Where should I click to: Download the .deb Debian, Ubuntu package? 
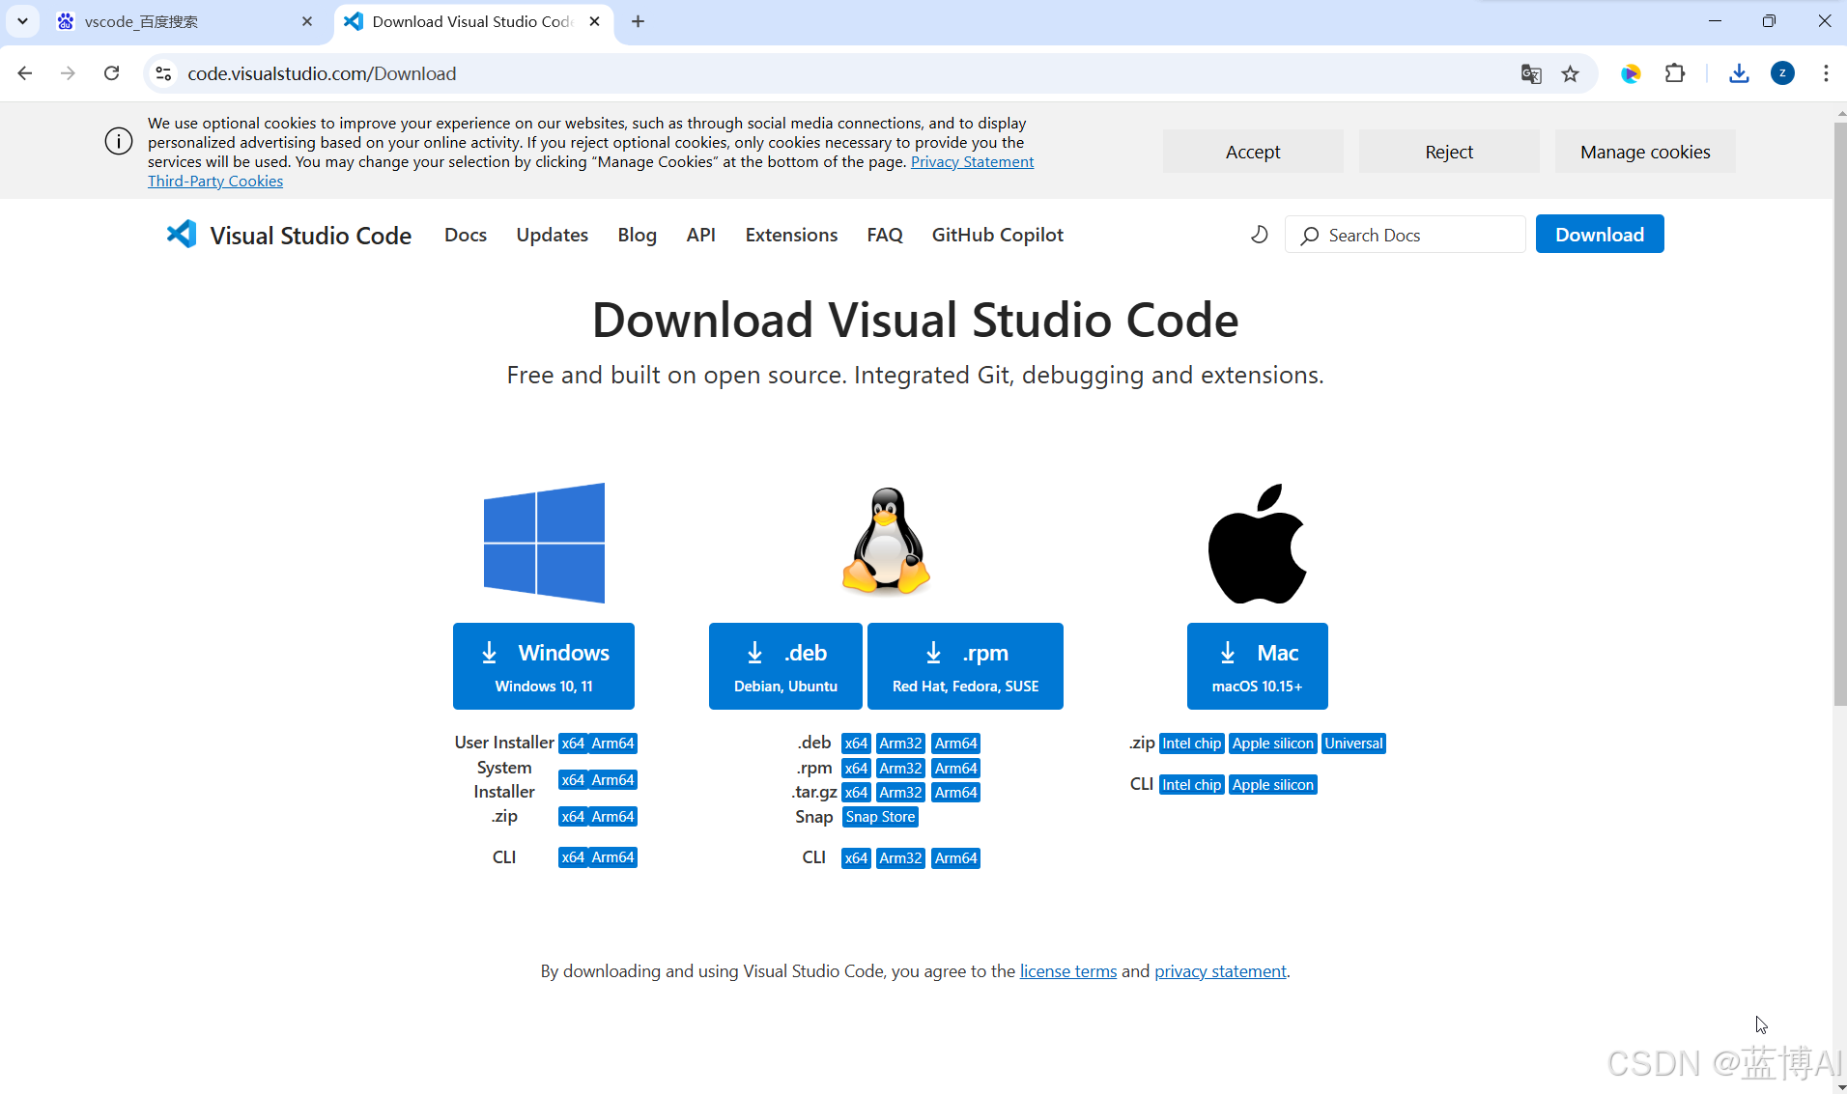785,666
